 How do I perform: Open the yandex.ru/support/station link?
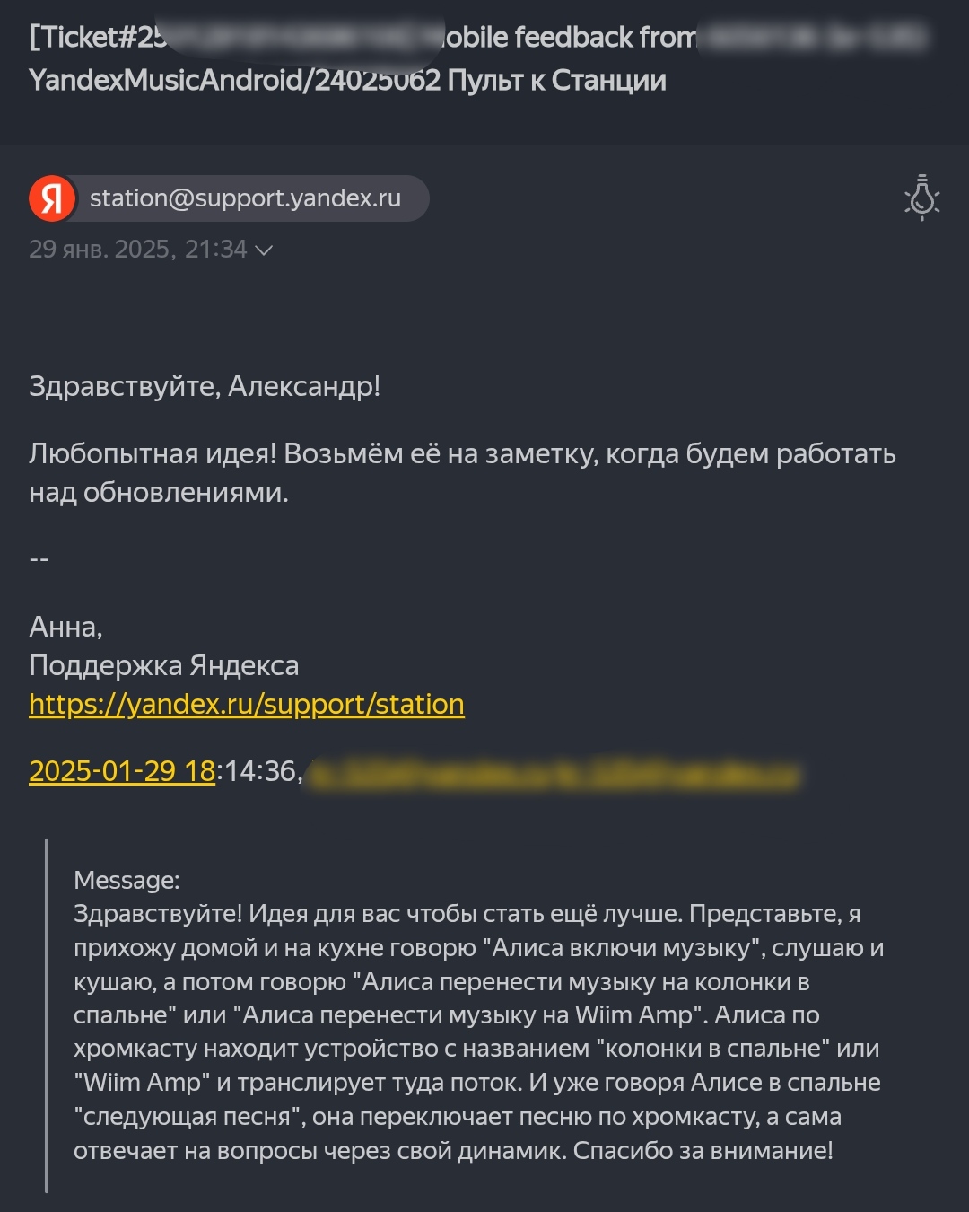247,705
